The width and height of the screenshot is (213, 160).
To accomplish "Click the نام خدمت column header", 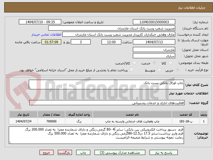I will [132, 114].
